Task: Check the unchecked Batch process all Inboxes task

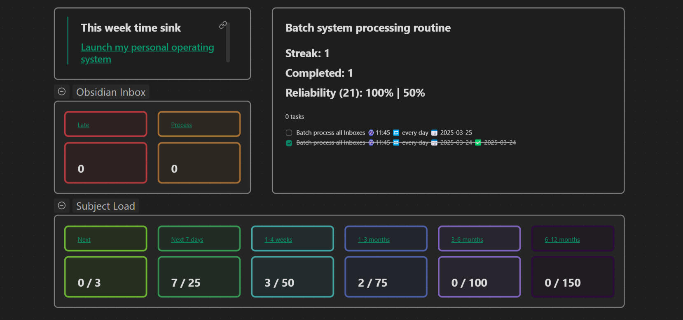Action: (289, 133)
